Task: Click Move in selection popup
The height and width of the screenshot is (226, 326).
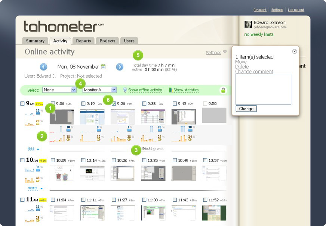Action: coord(241,62)
